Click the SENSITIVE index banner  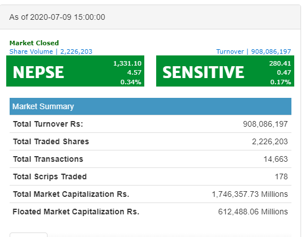[225, 71]
